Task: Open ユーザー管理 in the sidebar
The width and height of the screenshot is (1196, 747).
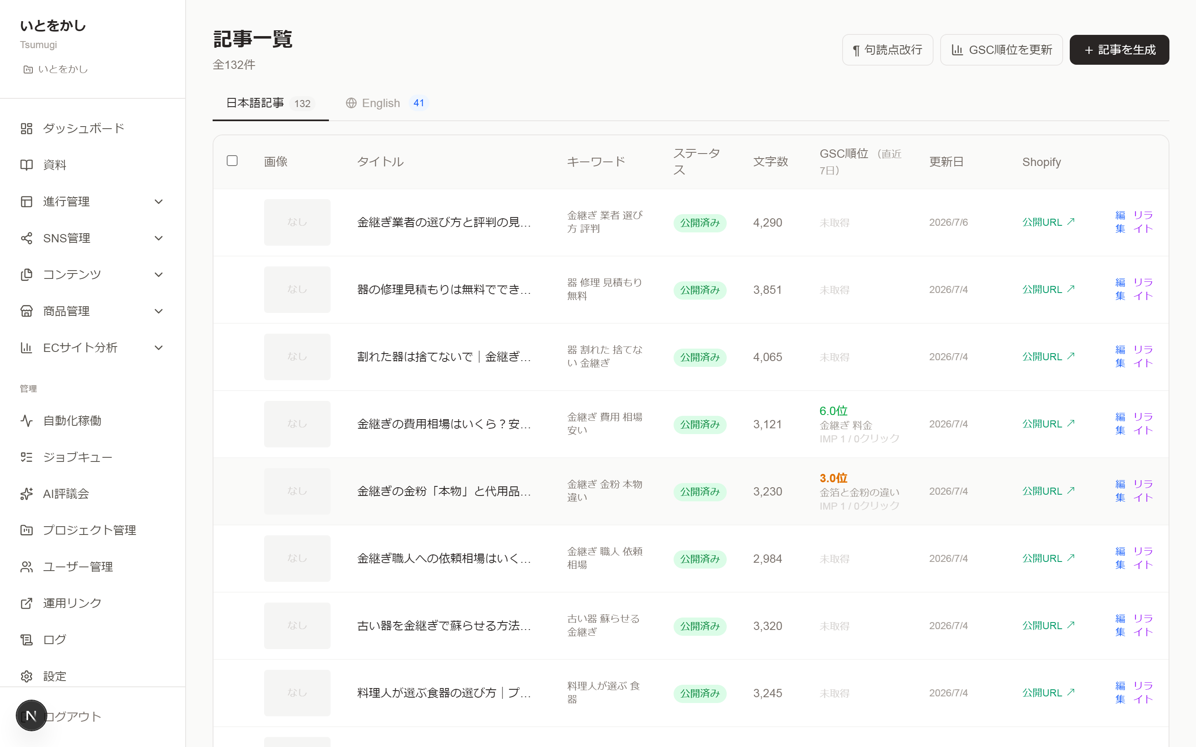Action: 93,566
